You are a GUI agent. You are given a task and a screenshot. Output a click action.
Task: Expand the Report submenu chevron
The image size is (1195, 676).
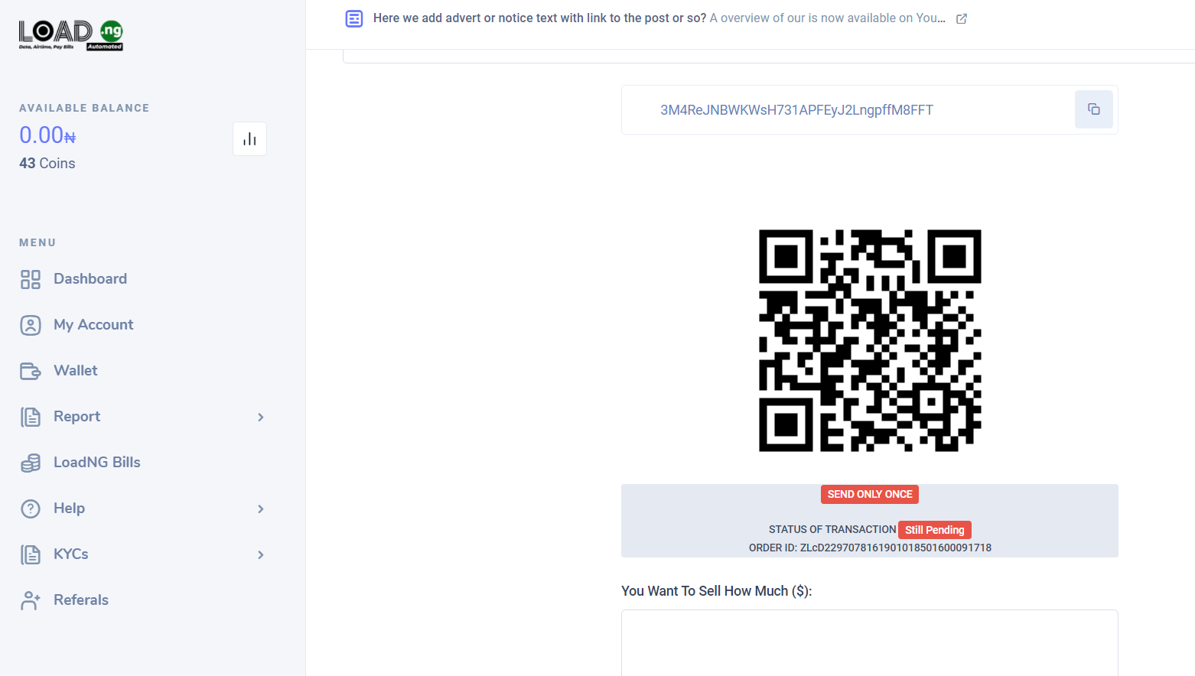point(261,417)
